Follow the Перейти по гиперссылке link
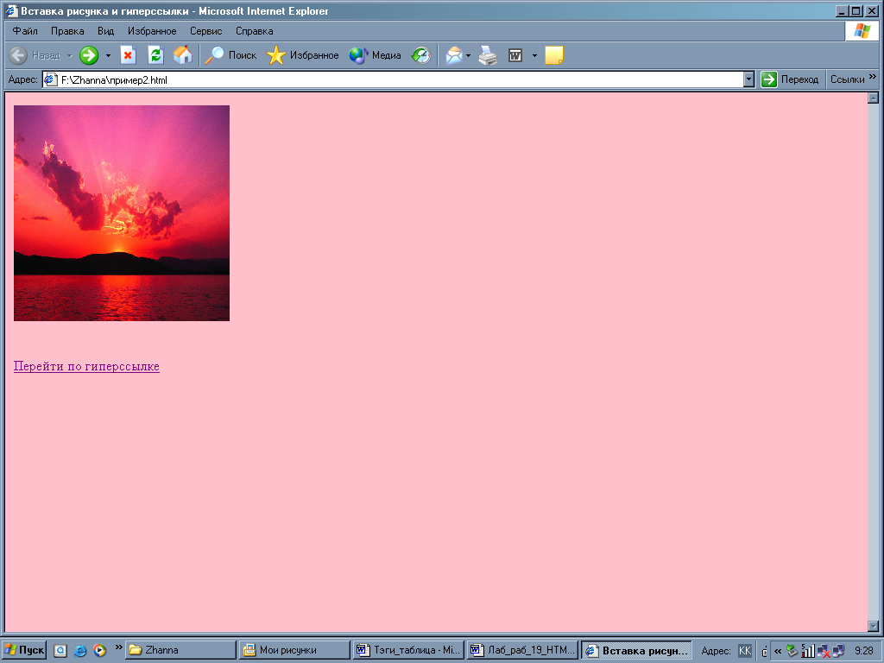This screenshot has width=884, height=663. (x=86, y=366)
